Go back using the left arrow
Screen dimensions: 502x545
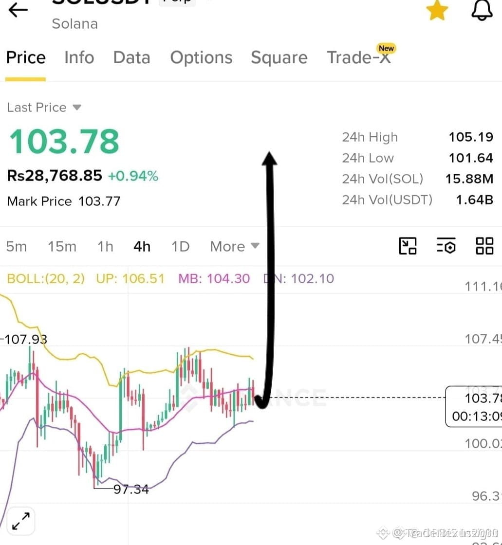pos(18,10)
